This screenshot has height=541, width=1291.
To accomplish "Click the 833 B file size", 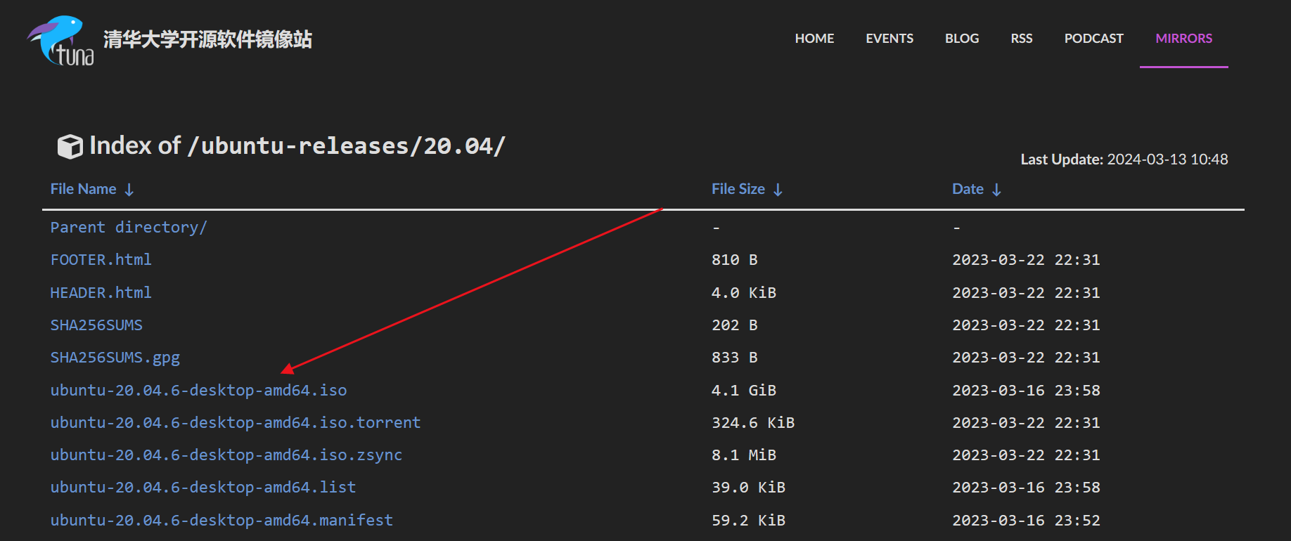I will coord(735,358).
